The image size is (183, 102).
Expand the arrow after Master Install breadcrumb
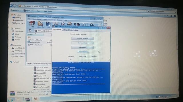click(58, 7)
